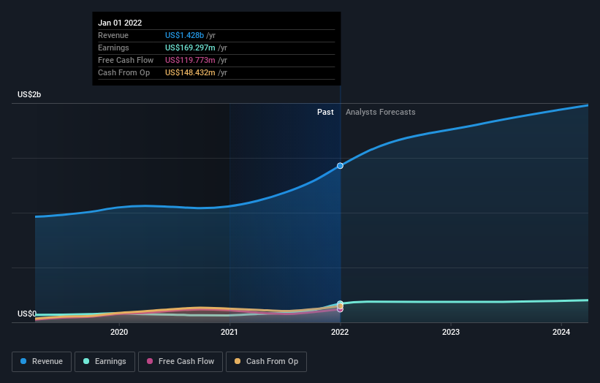Click the US$148.432m cash from op value
Viewport: 600px width, 383px height.
(x=190, y=72)
